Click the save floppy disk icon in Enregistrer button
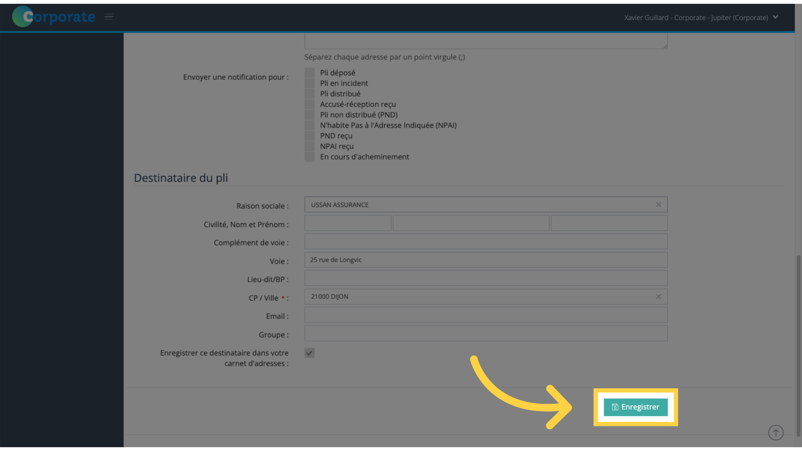The image size is (802, 451). (x=615, y=406)
